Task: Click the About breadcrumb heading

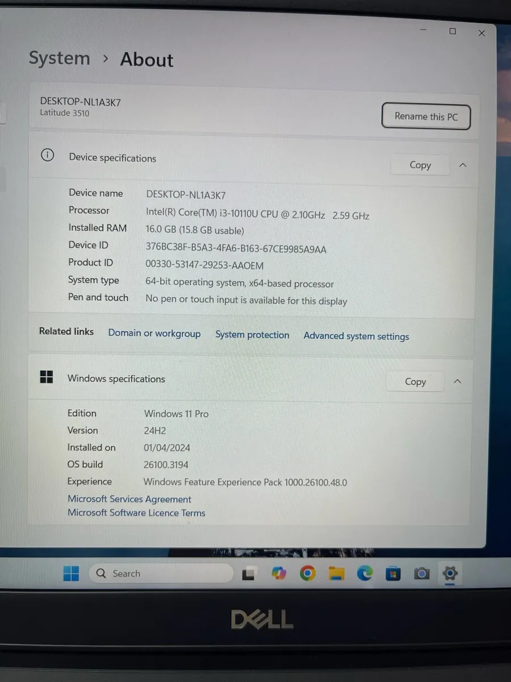Action: pyautogui.click(x=146, y=60)
